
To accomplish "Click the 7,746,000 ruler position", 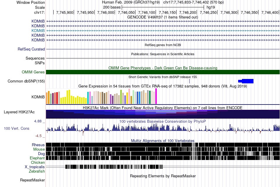I will coord(106,12).
